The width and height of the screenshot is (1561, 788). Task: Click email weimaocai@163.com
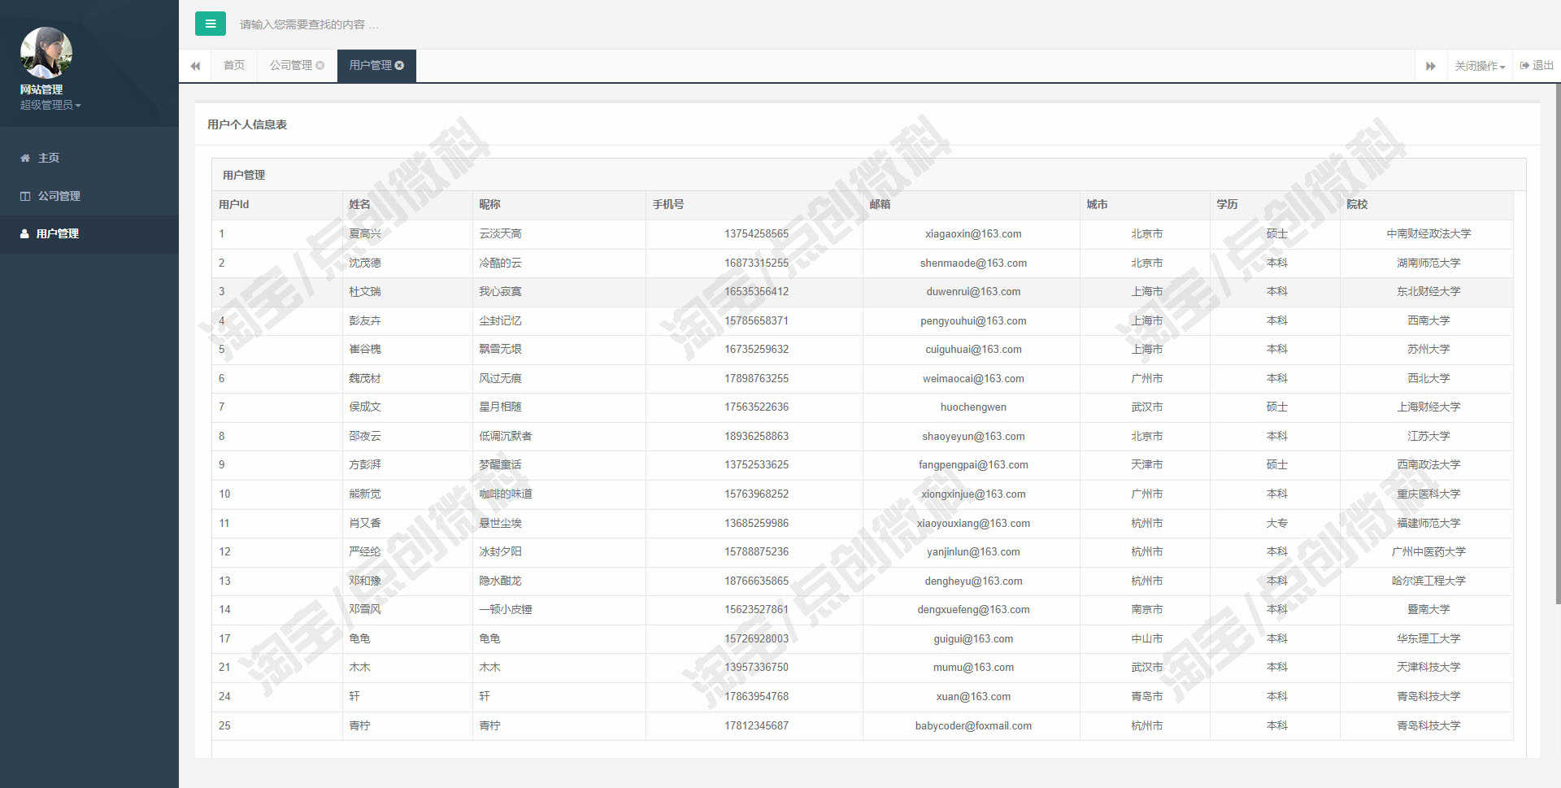coord(973,378)
